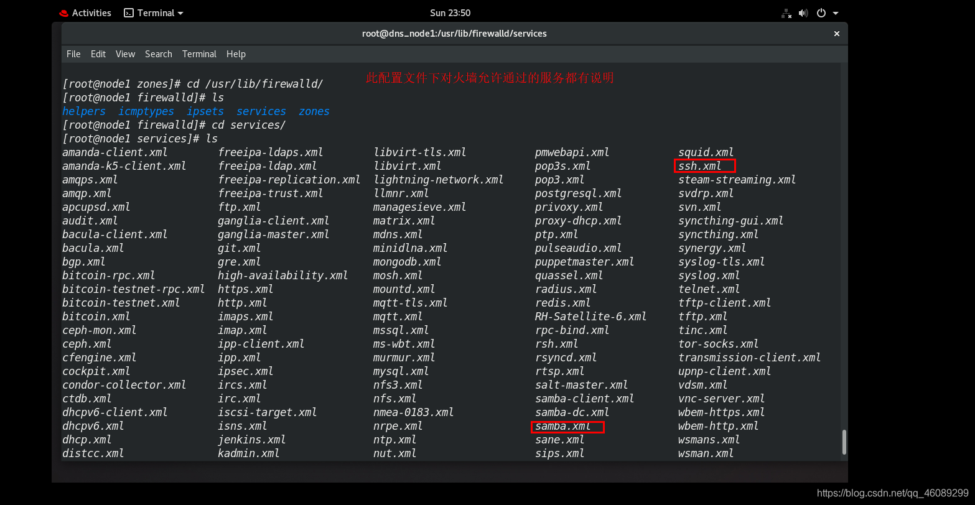Click the ipsets directory name
The width and height of the screenshot is (975, 505).
[x=205, y=111]
